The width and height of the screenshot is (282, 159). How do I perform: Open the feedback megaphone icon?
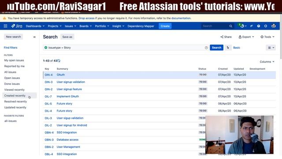pyautogui.click(x=252, y=26)
